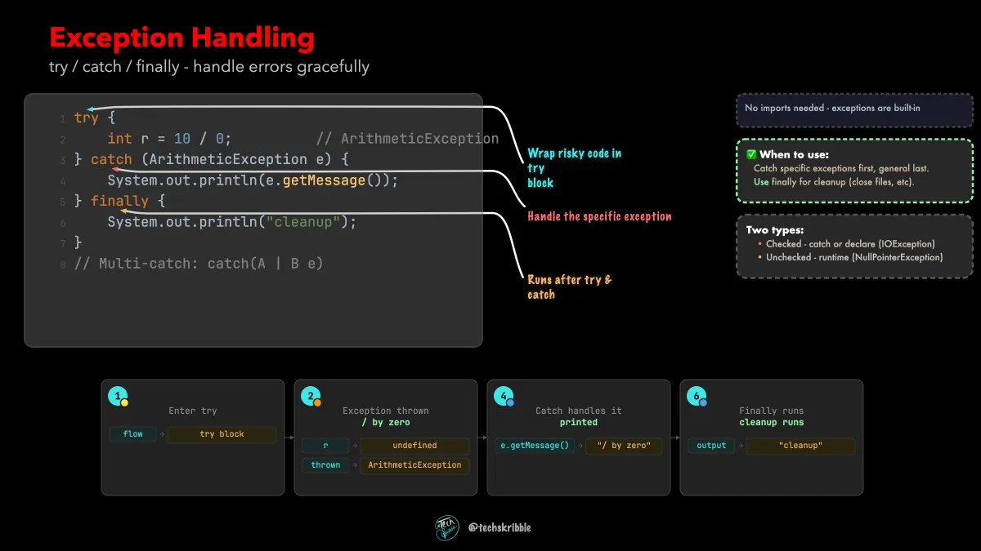Click the 'r' variable chip
Image resolution: width=981 pixels, height=551 pixels.
pos(325,446)
